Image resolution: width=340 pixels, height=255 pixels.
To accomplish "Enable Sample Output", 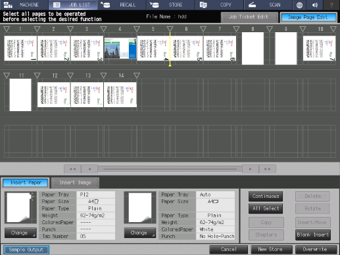I will (x=26, y=250).
